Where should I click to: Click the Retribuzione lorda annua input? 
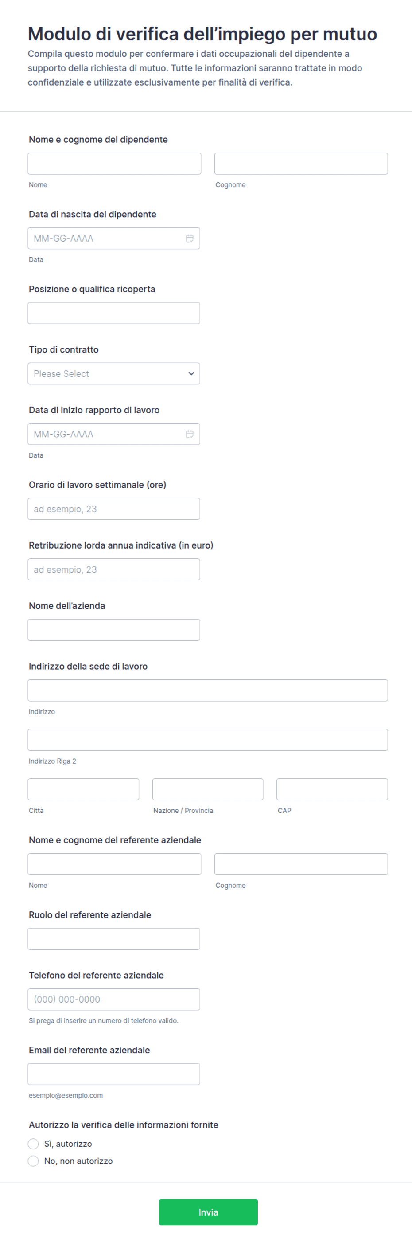point(114,569)
